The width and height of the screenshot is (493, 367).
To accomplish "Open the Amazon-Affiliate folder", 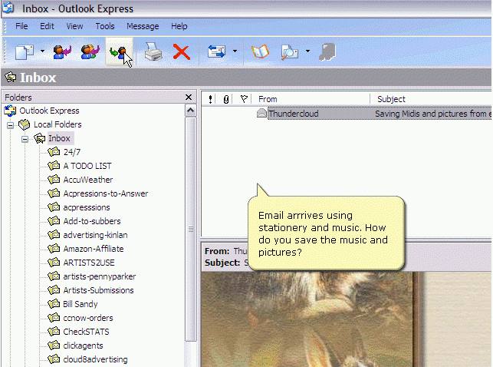I will [94, 250].
